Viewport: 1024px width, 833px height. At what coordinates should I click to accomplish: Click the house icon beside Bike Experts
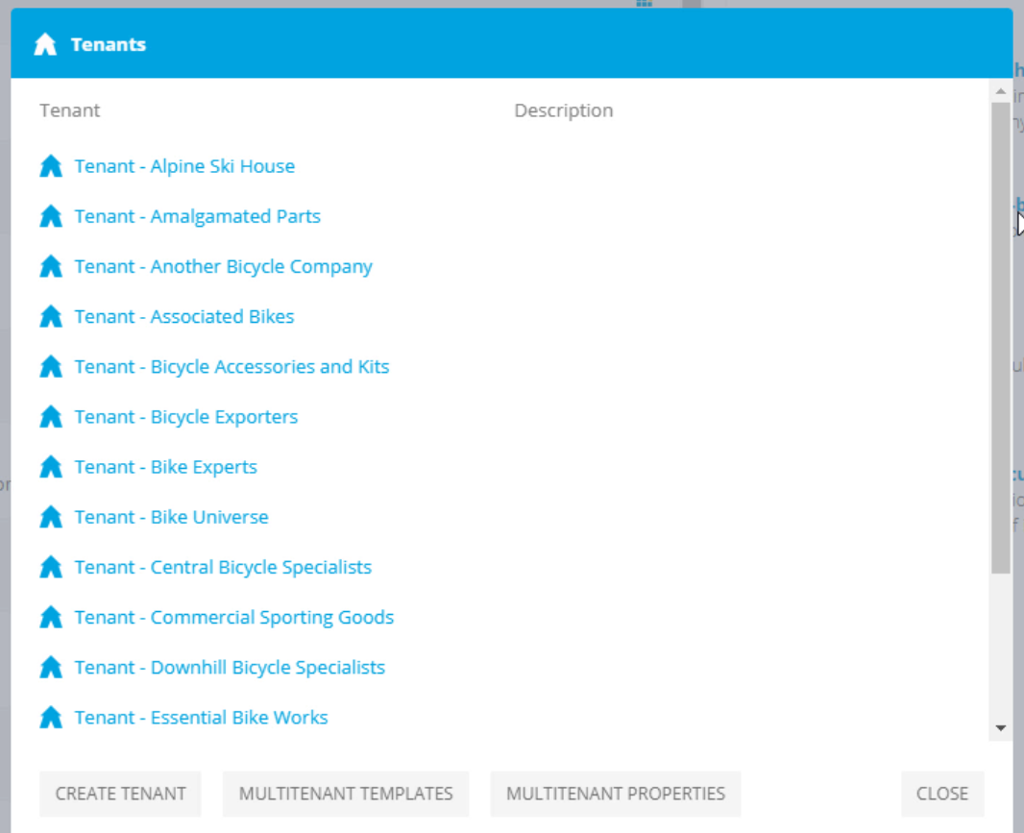(51, 466)
